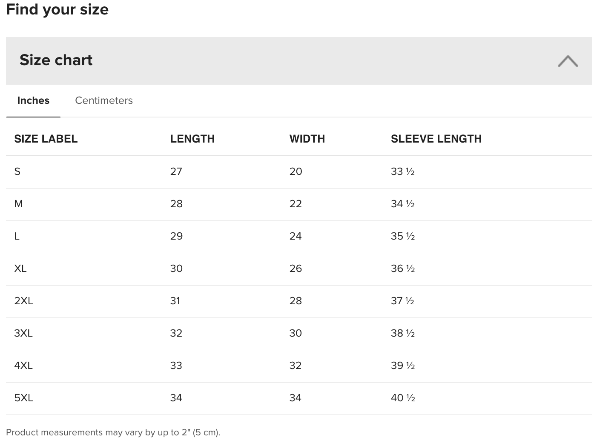Click the SLEEVE LENGTH column header
597x446 pixels.
click(436, 139)
